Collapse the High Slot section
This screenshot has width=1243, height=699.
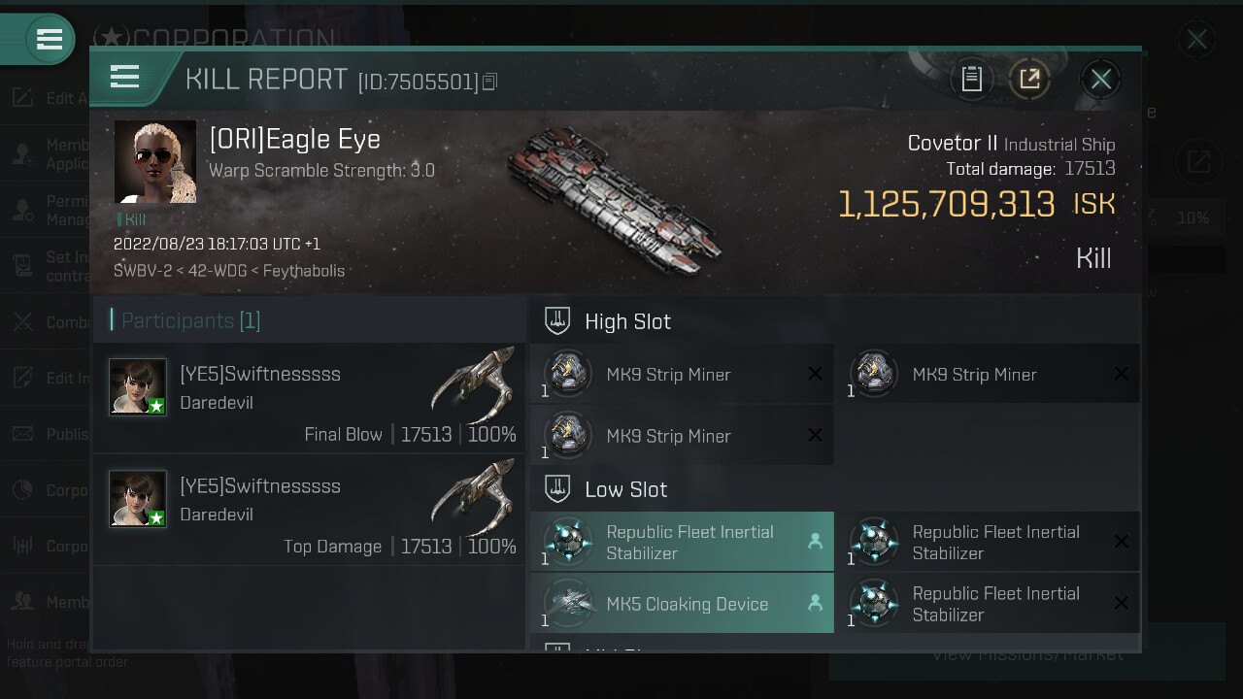(557, 321)
